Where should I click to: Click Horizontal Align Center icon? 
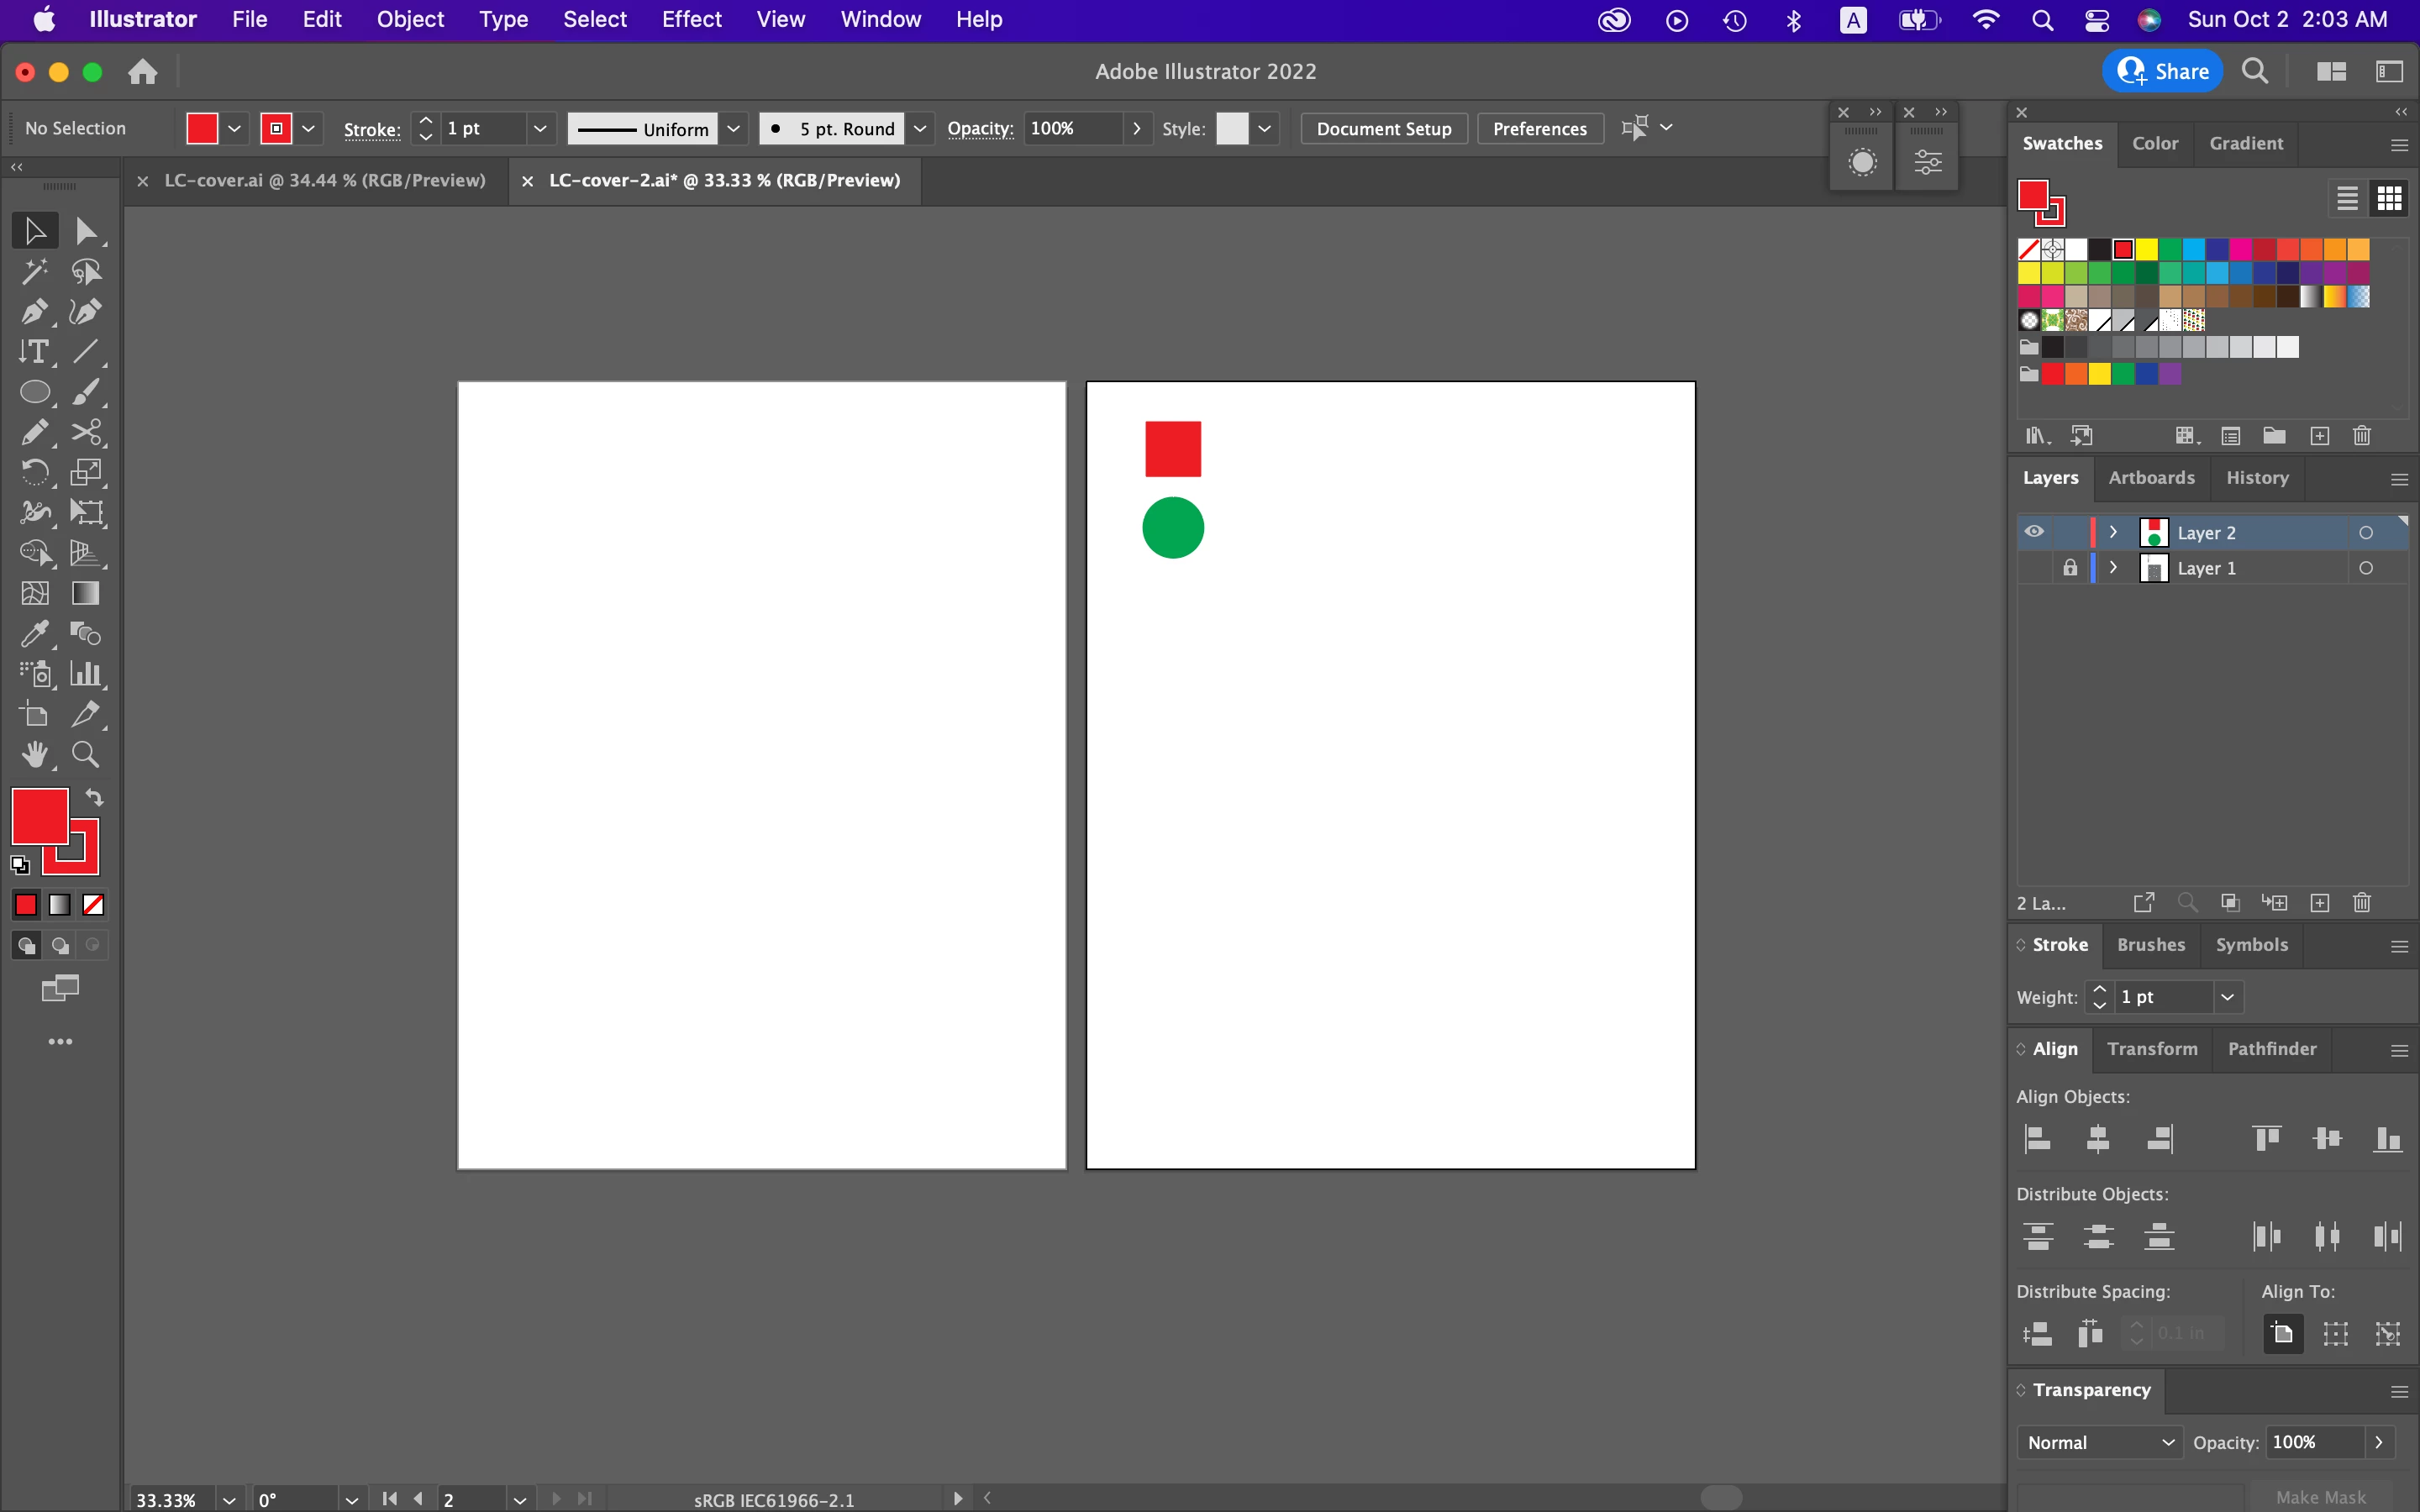tap(2098, 1138)
